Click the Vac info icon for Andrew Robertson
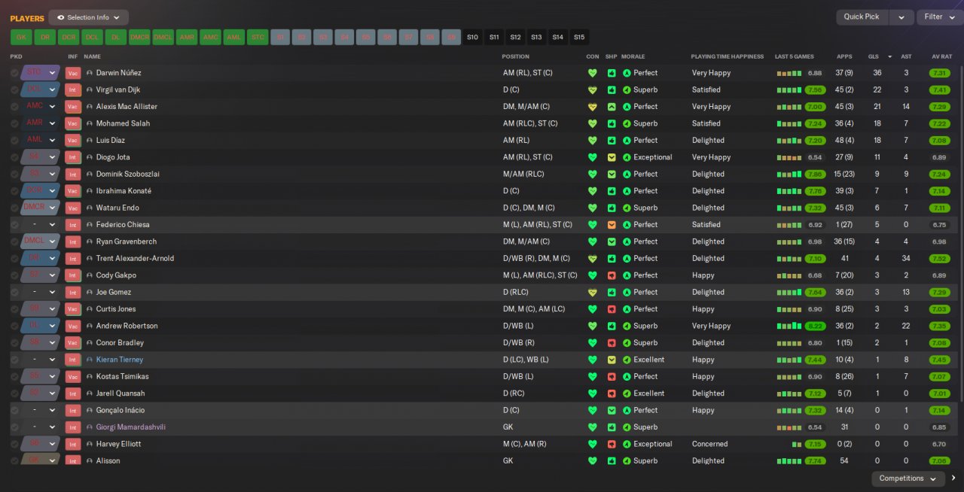This screenshot has height=492, width=964. (72, 326)
